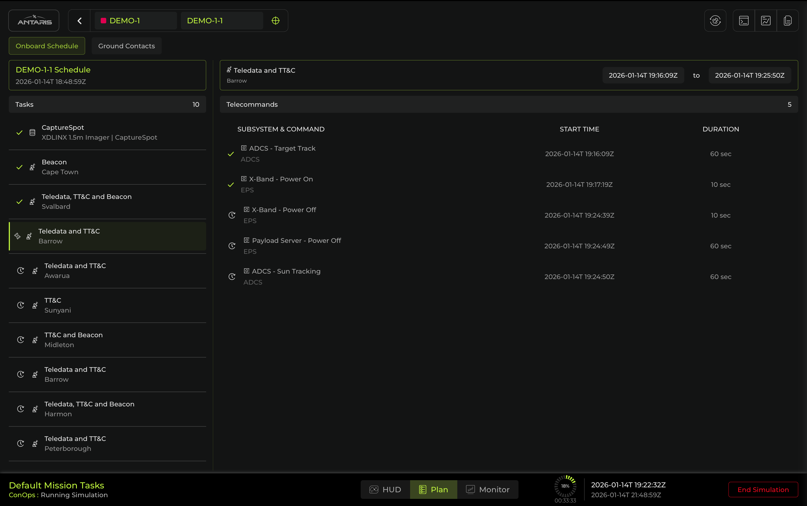Click X-Band - Power Off command

284,210
